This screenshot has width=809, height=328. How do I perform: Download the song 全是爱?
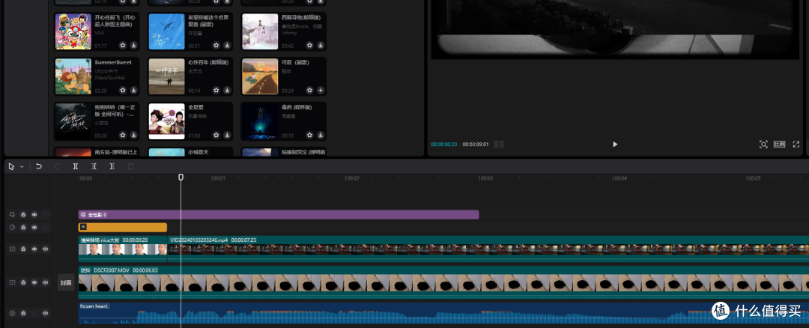(x=227, y=135)
